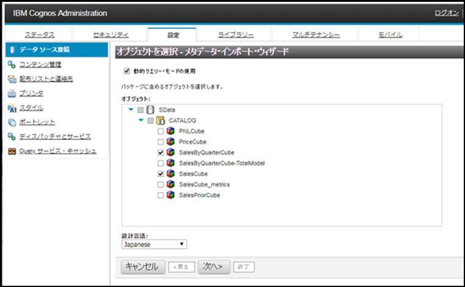This screenshot has width=465, height=287.
Task: Select the SData tree label
Action: (167, 110)
